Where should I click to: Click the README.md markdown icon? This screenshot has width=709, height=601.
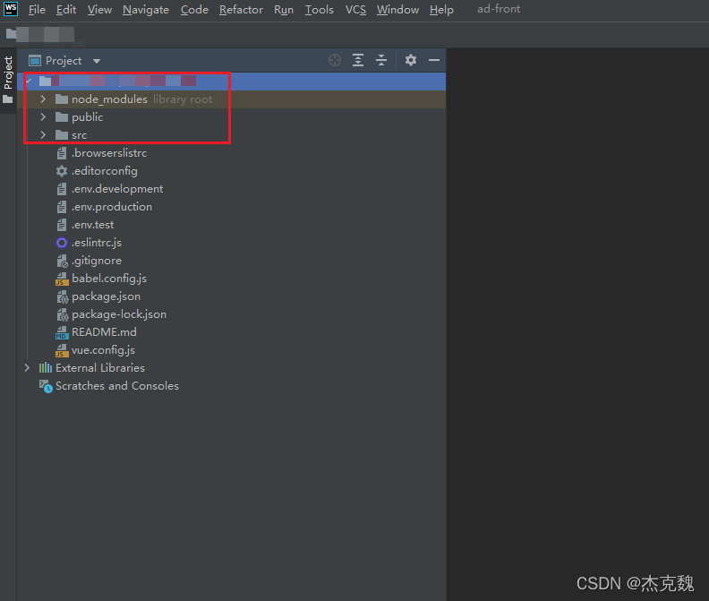coord(62,332)
